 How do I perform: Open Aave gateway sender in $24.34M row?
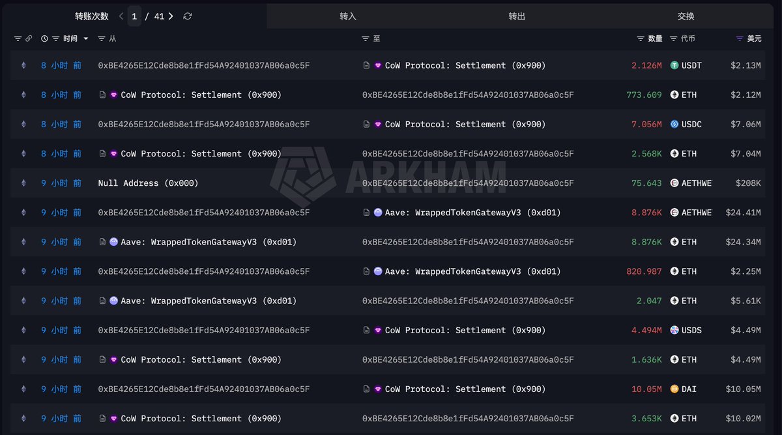pos(209,242)
